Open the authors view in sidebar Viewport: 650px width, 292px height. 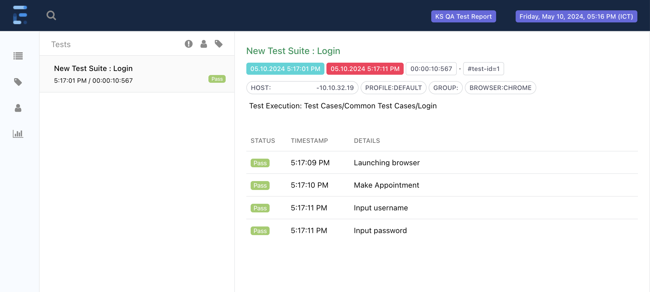18,108
